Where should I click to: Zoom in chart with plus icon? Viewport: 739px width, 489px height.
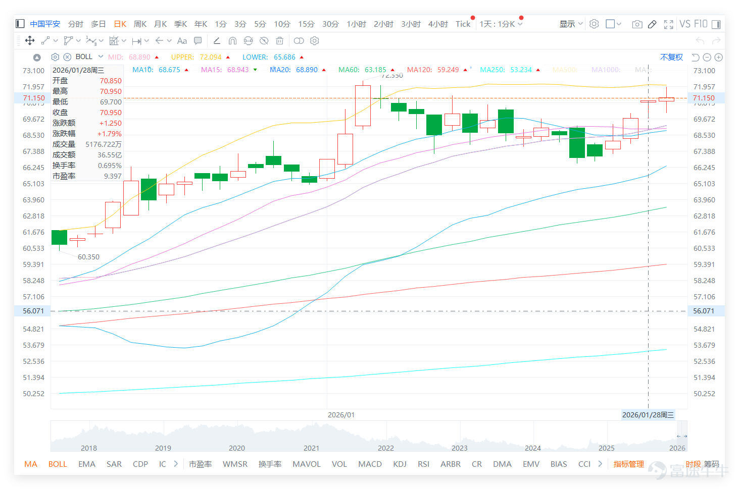click(x=719, y=58)
